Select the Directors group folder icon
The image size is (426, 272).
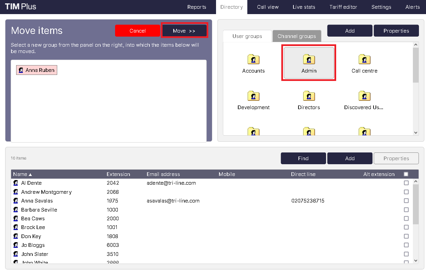[x=309, y=96]
